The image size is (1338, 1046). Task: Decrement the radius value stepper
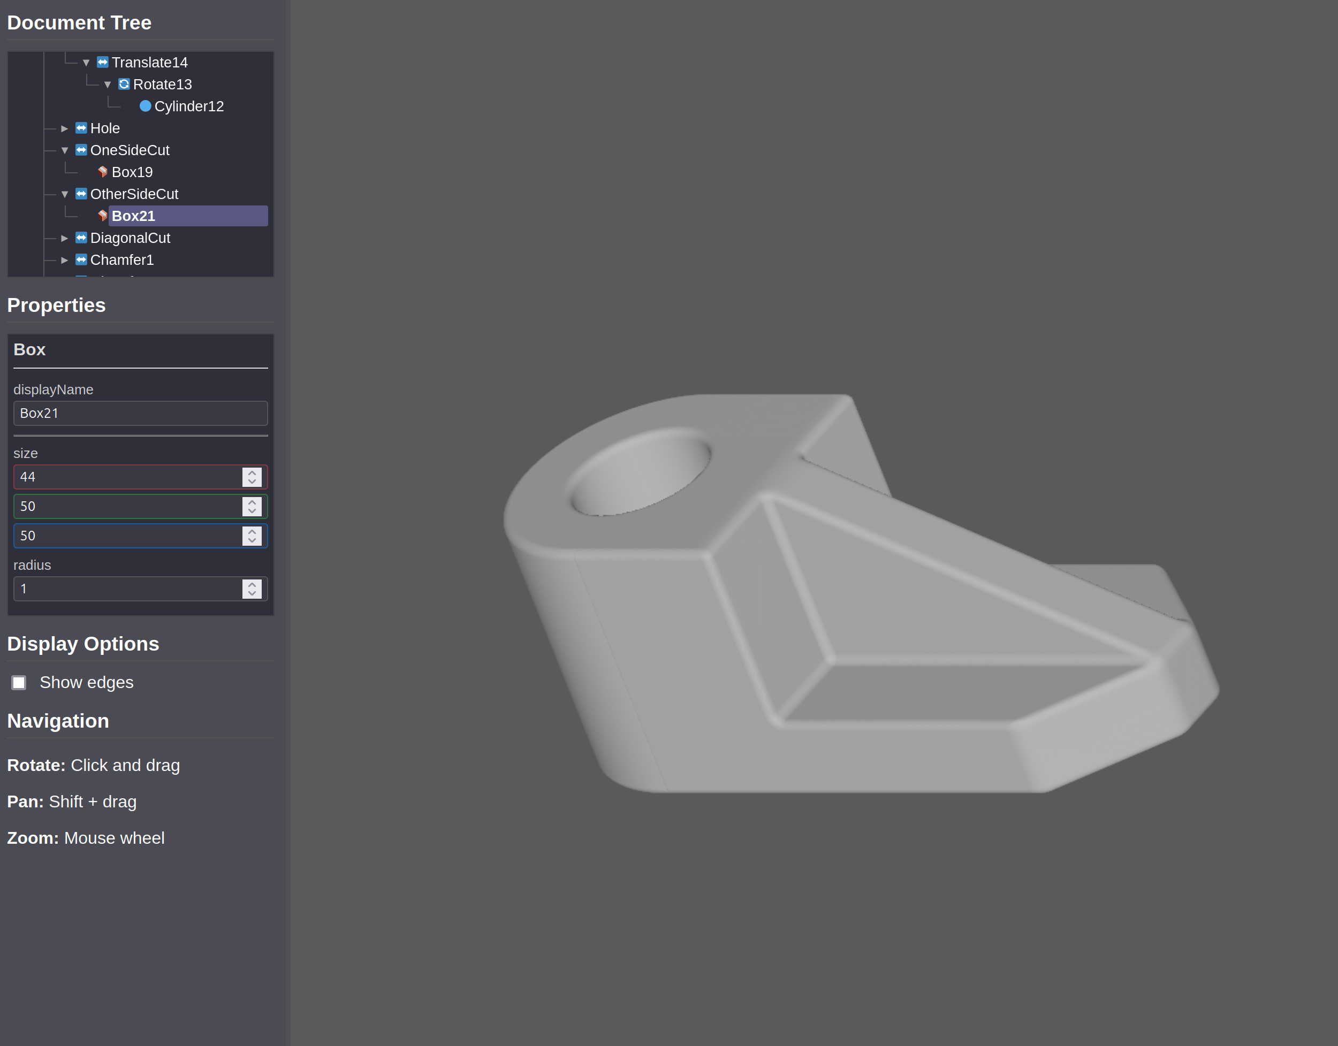point(252,593)
